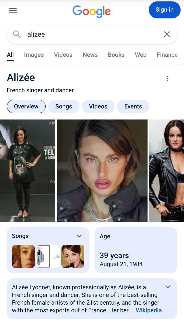The width and height of the screenshot is (184, 323).
Task: Expand the description card chevron
Action: click(x=168, y=287)
